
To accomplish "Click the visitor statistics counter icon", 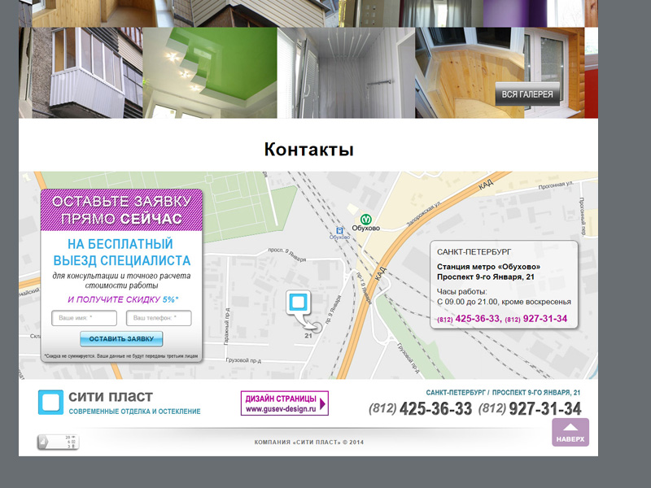I will [58, 442].
